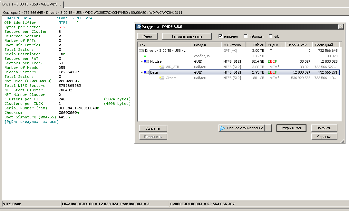Screen dimensions: 349x211
Task: Enable the 'таблицы' checkbox
Action: [246, 36]
